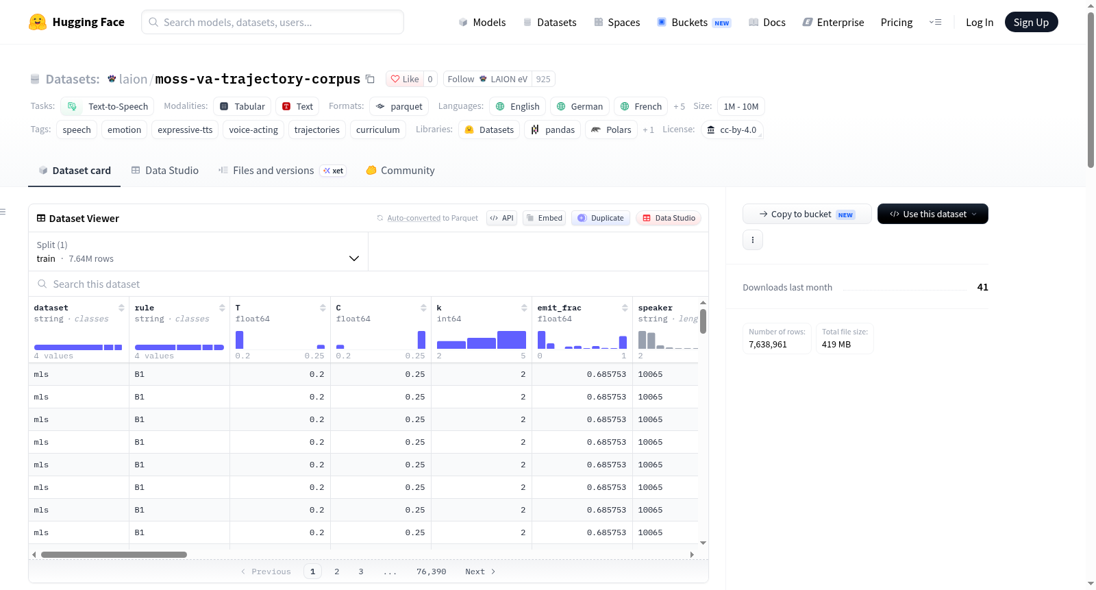
Task: Click the expressive-tts tag
Action: 185,130
